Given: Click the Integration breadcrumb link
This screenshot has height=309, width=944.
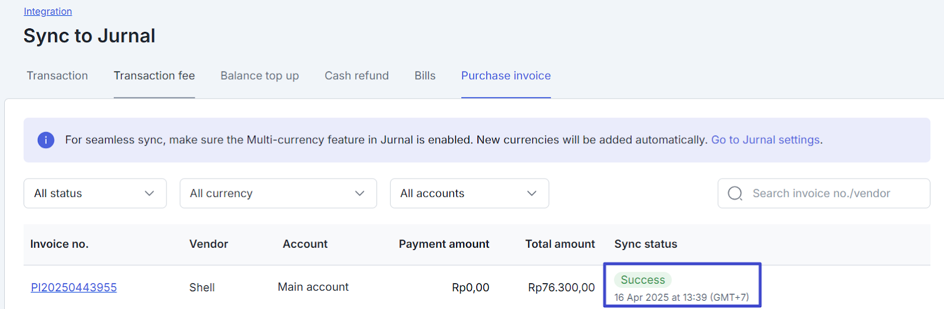Looking at the screenshot, I should [x=48, y=11].
